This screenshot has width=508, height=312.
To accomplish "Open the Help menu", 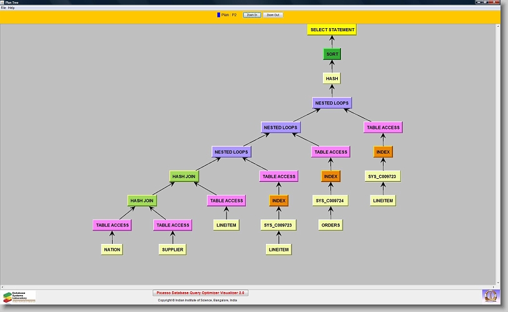I will tap(11, 8).
